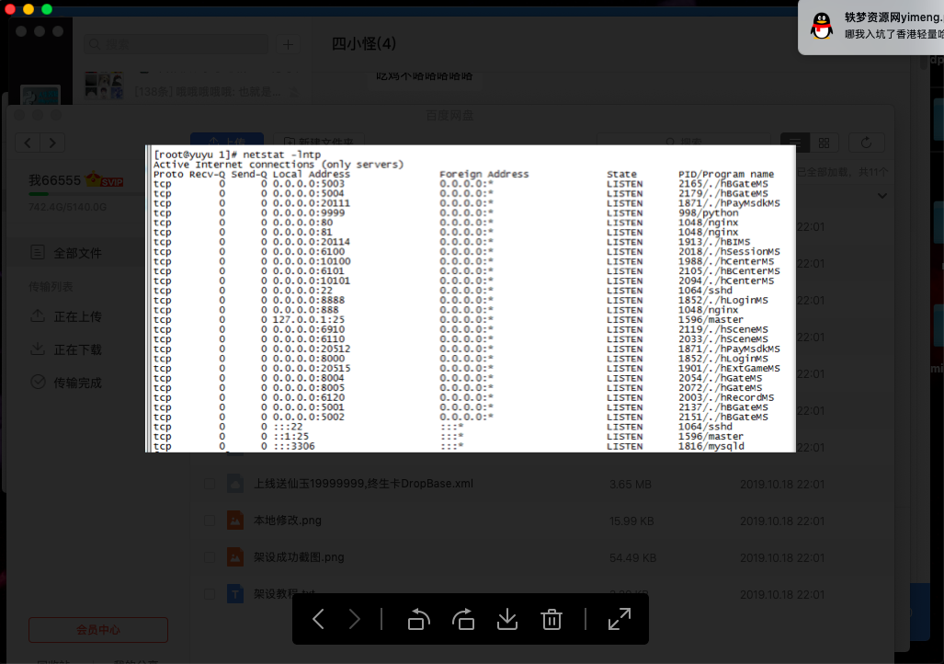Check the box next to 架设成功截图.png
Viewport: 944px width, 664px height.
point(210,557)
